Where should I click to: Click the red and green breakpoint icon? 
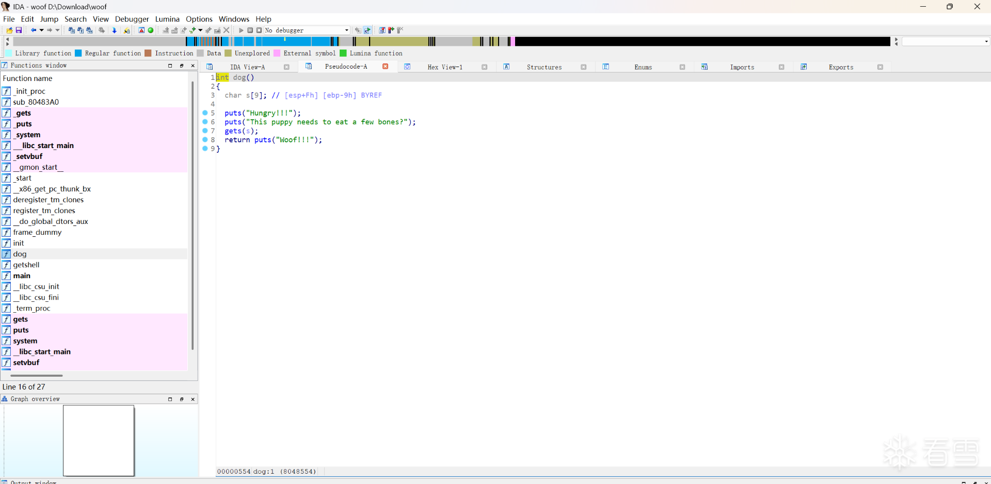point(391,30)
